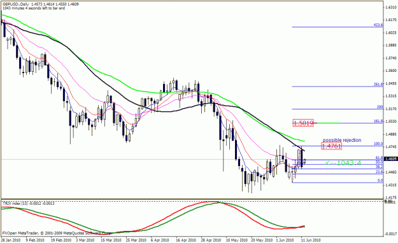Select the 20 May 2010 date label
Screen dimensions: 398x243
tap(262, 240)
